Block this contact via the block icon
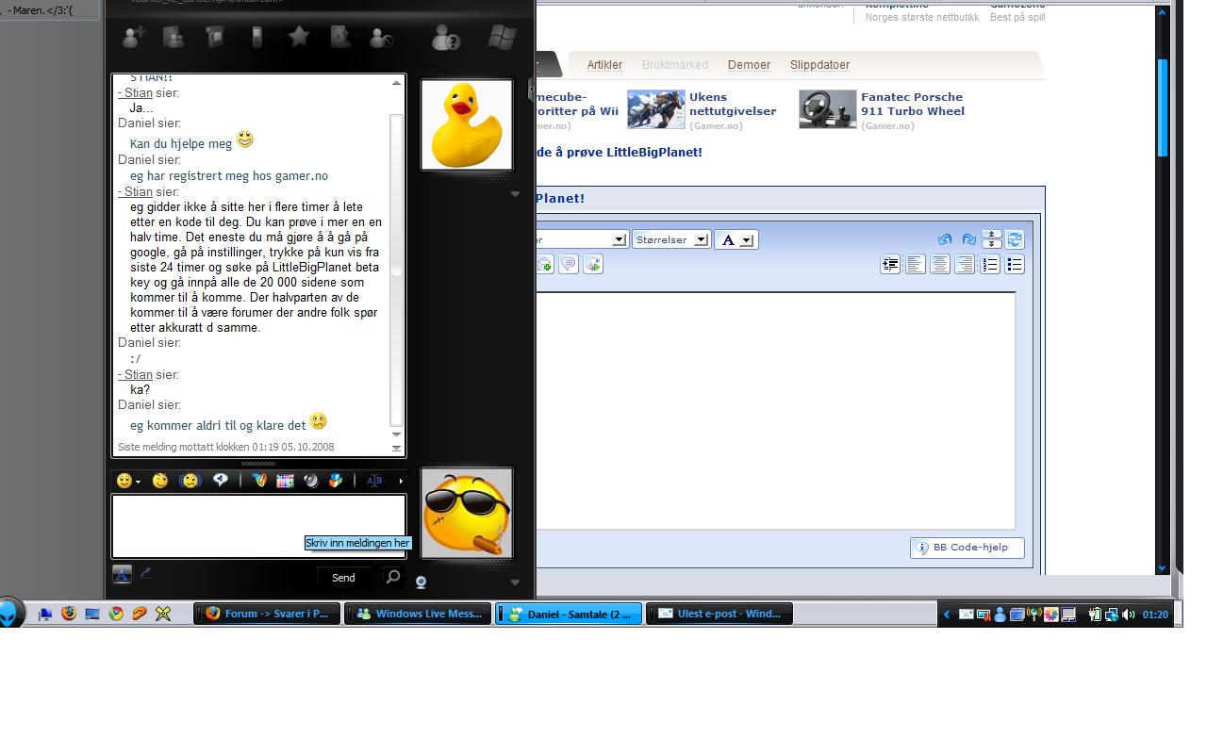 381,38
